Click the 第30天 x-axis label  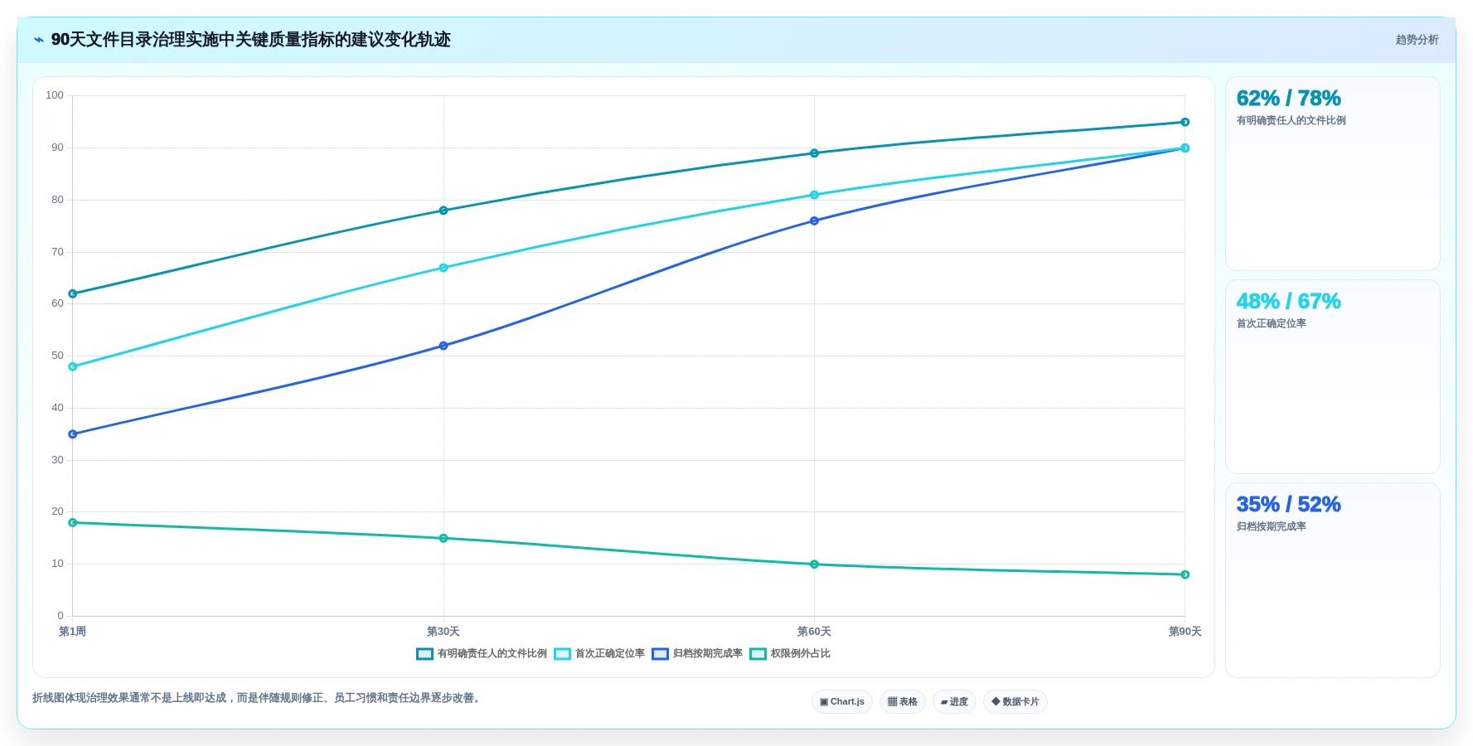coord(443,632)
